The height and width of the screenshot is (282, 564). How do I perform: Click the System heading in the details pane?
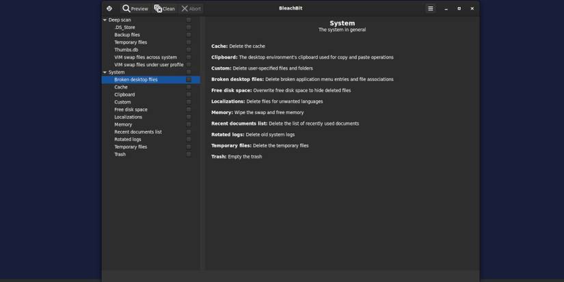point(342,23)
